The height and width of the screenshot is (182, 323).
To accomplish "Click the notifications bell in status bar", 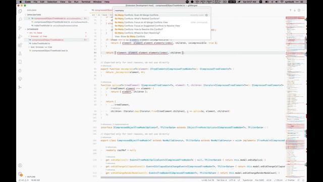I will (x=303, y=180).
